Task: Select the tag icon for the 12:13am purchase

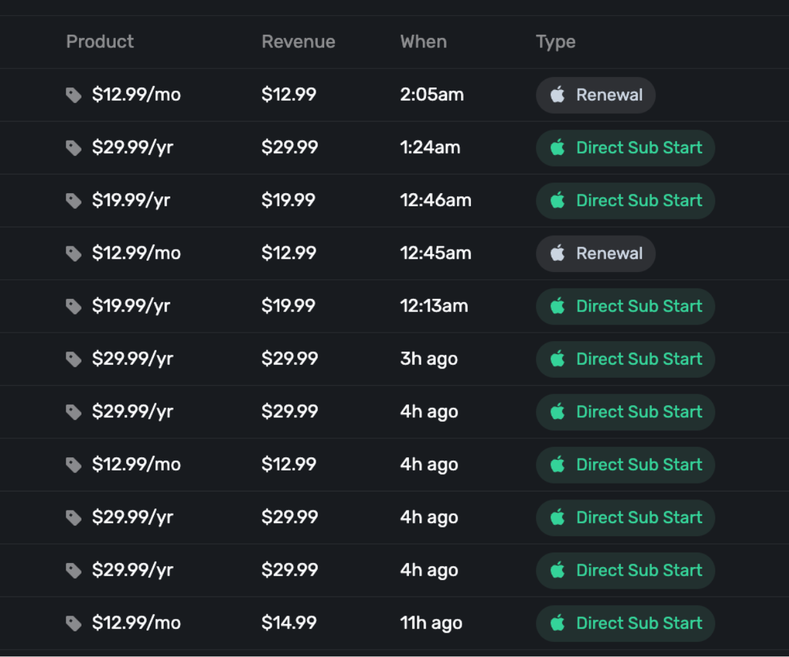Action: click(74, 306)
